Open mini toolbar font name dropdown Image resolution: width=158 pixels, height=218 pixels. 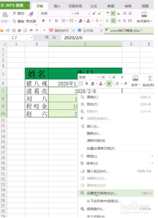(x=98, y=77)
